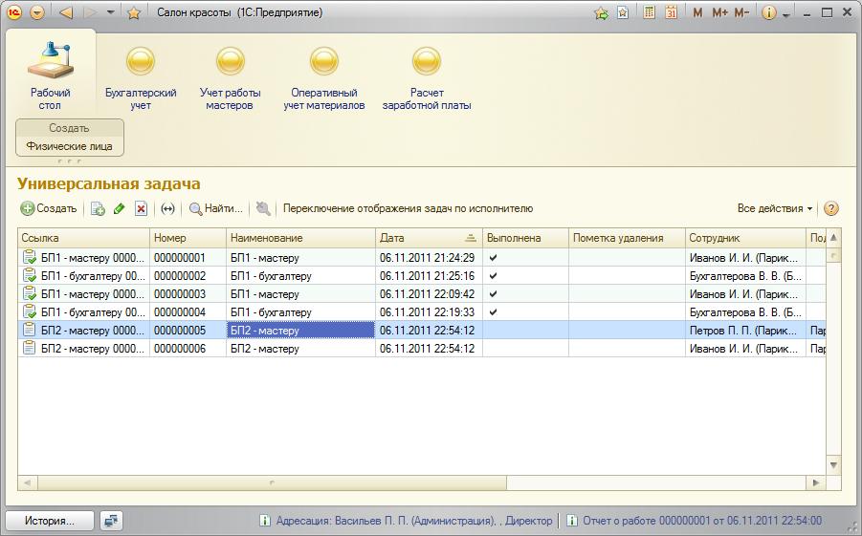
Task: Click mark for deletion red X icon
Action: pos(142,208)
